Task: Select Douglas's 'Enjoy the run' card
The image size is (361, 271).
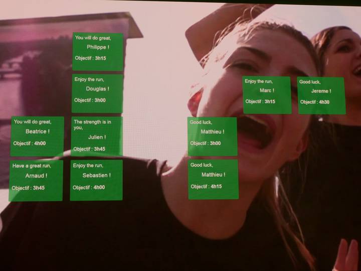Action: pos(97,93)
